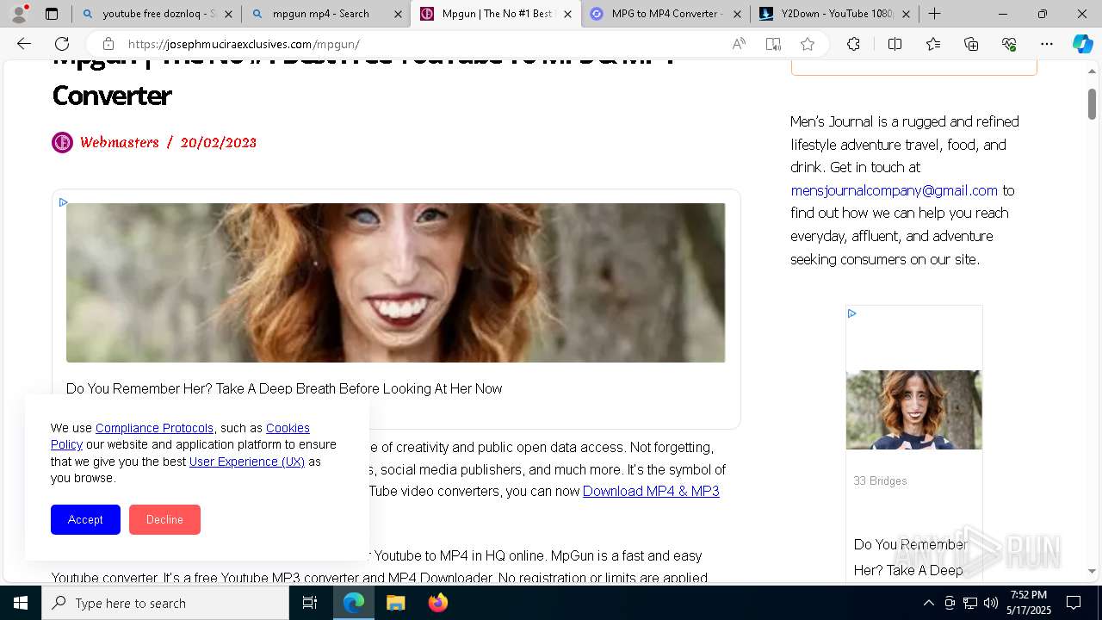Open the Copilot icon
The width and height of the screenshot is (1102, 620).
click(x=1083, y=44)
